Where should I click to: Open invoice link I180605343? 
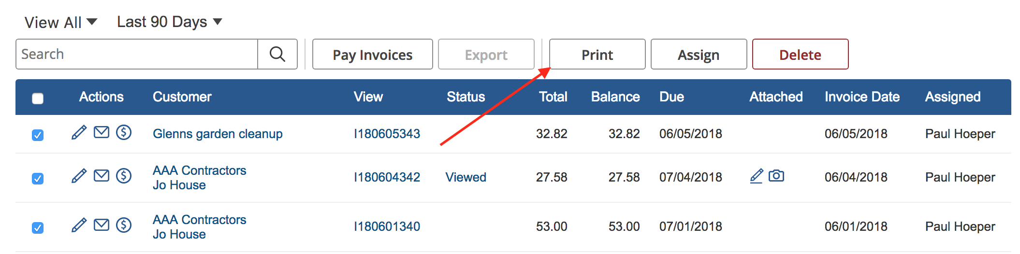pyautogui.click(x=387, y=134)
